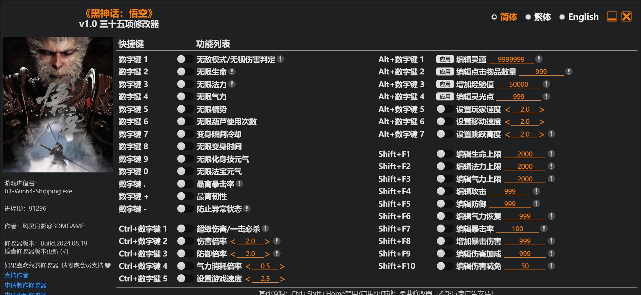Increase 设置游戏速度 with right arrow
Viewport: 641px width, 295px height.
(282, 279)
